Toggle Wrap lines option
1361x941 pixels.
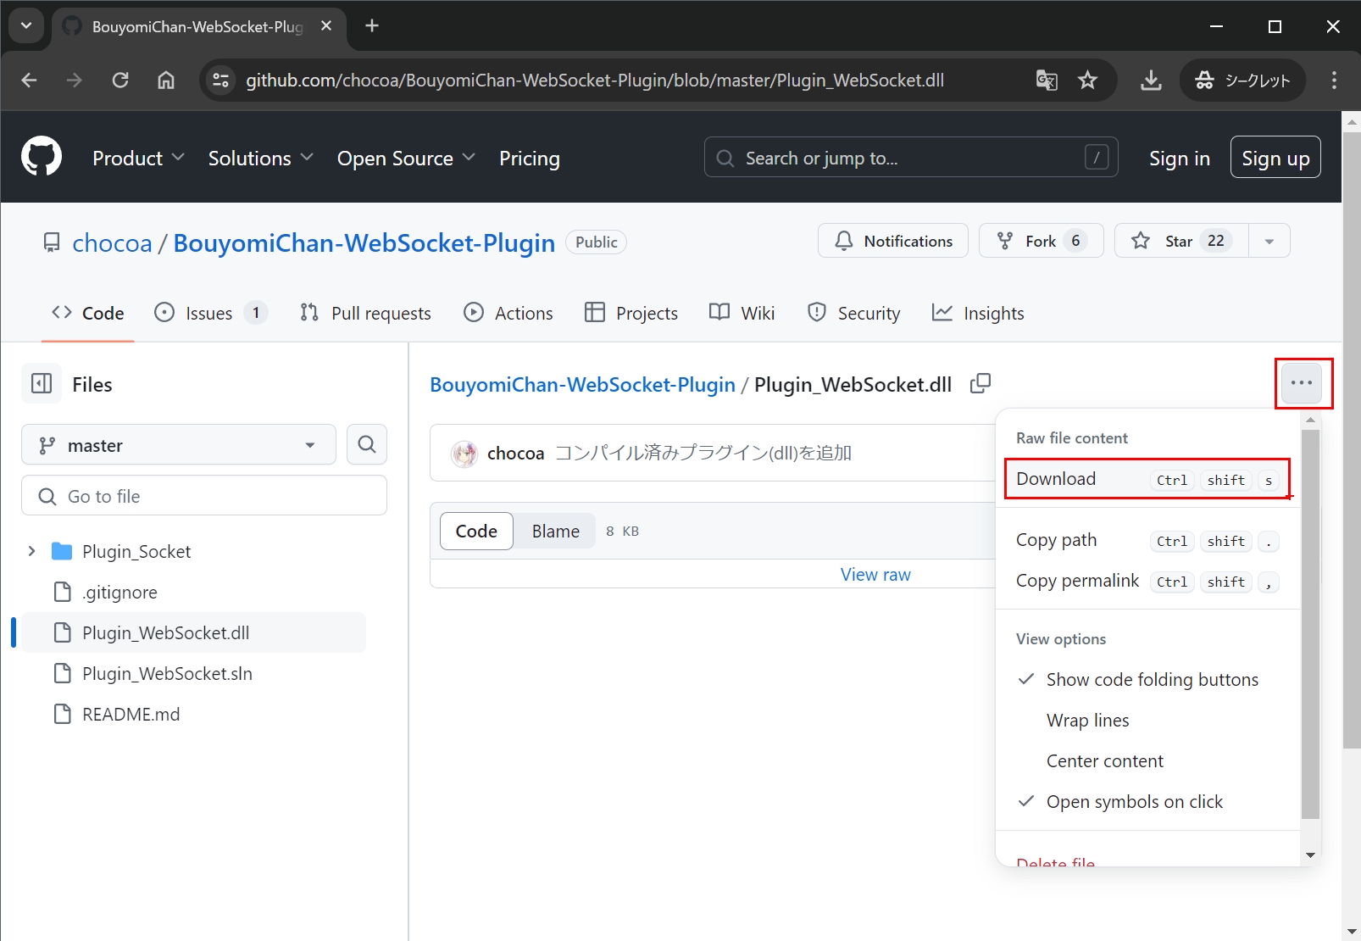coord(1147,721)
